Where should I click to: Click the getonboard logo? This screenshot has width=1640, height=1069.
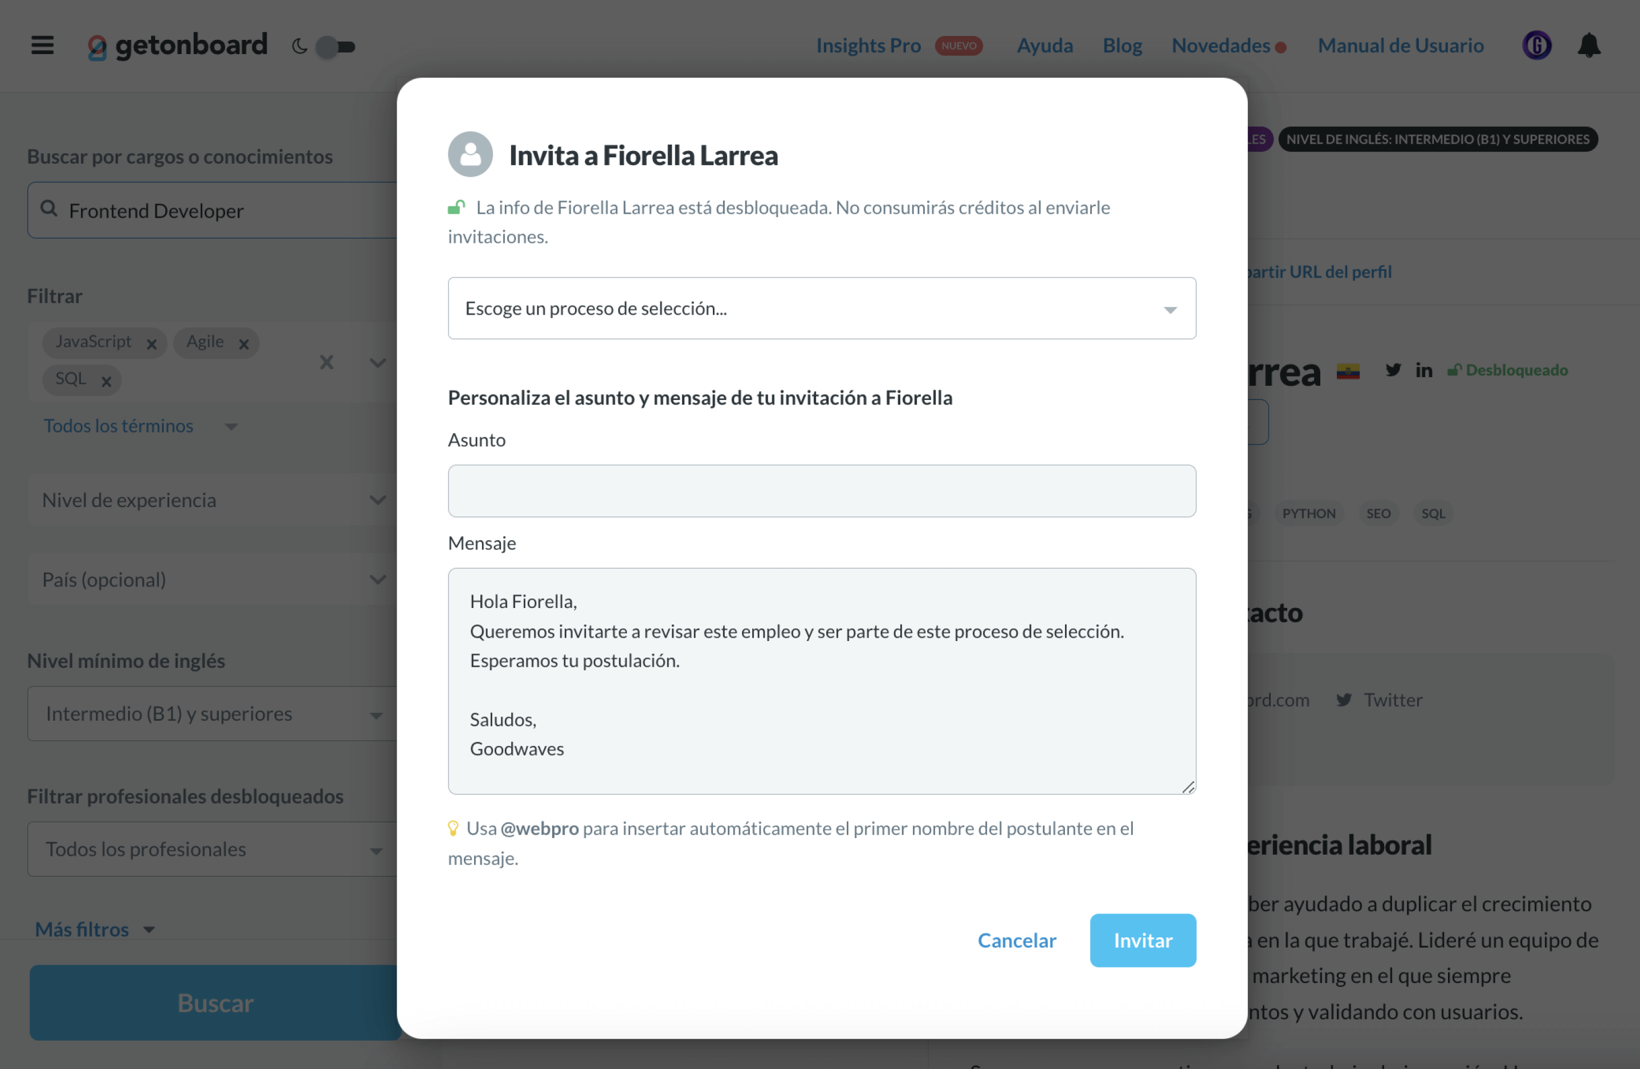[x=177, y=46]
